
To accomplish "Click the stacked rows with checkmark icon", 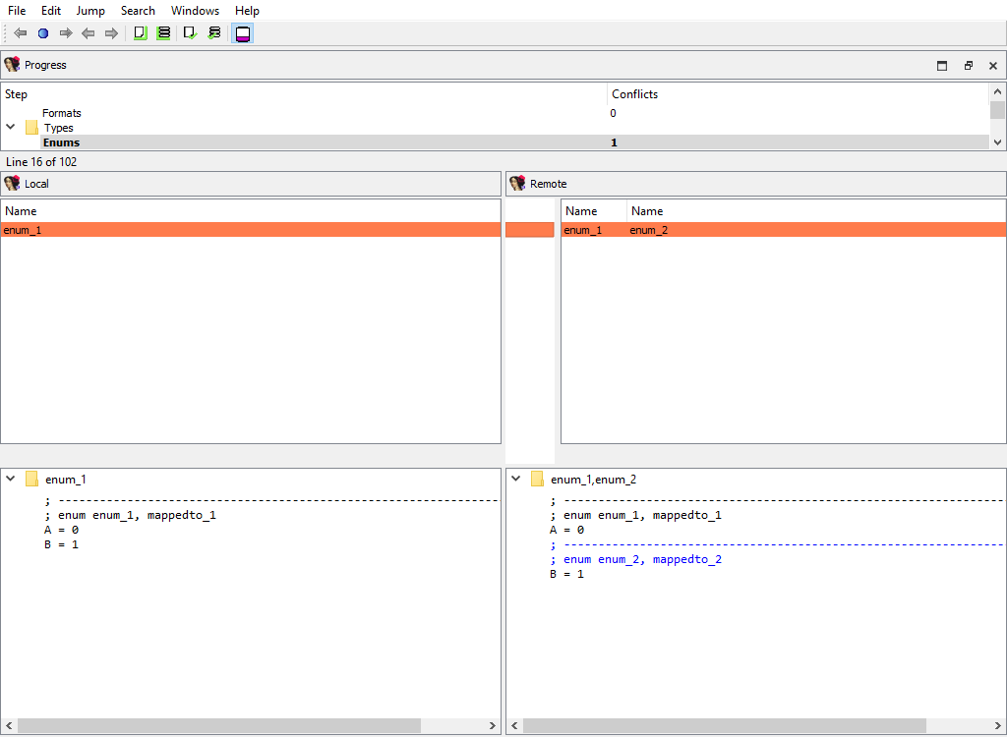I will pyautogui.click(x=214, y=33).
